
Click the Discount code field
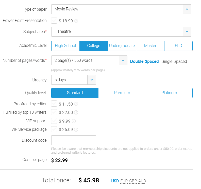(74, 140)
